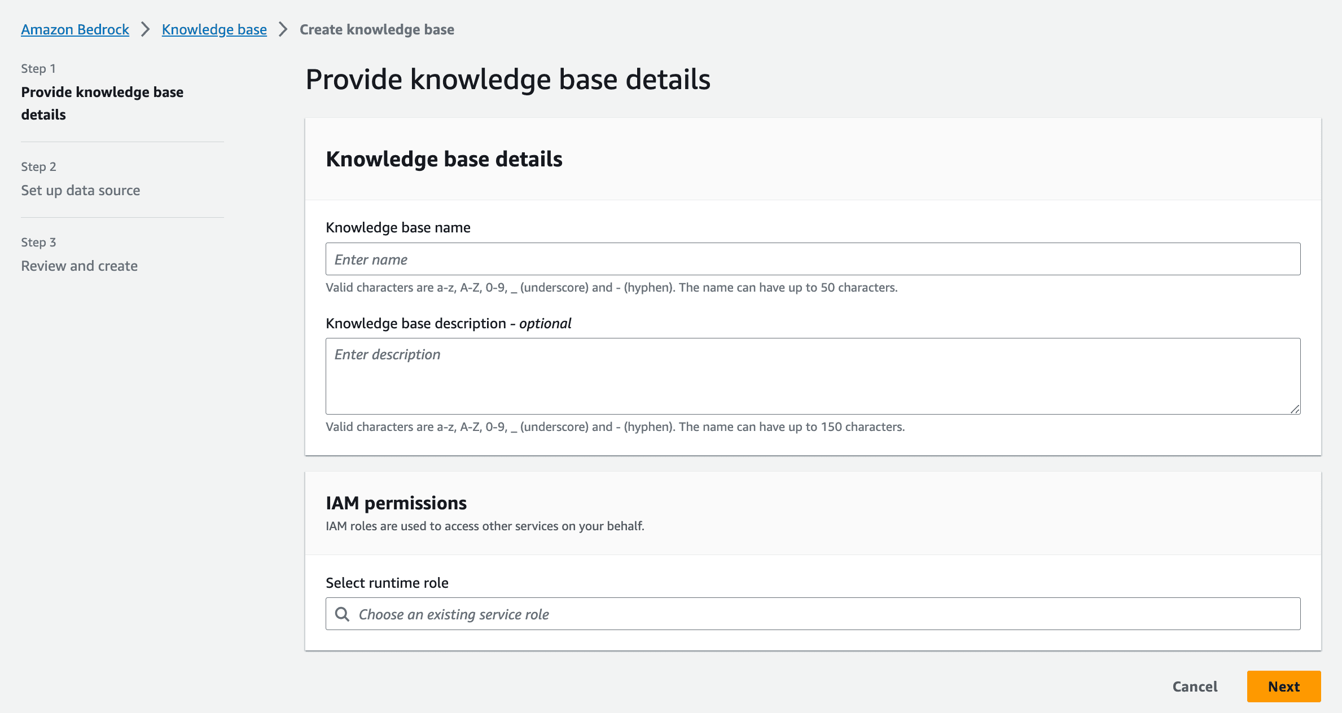
Task: Click the Next button to continue
Action: 1283,686
